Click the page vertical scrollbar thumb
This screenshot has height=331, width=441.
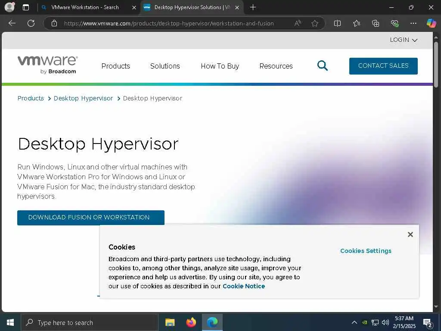[436, 65]
